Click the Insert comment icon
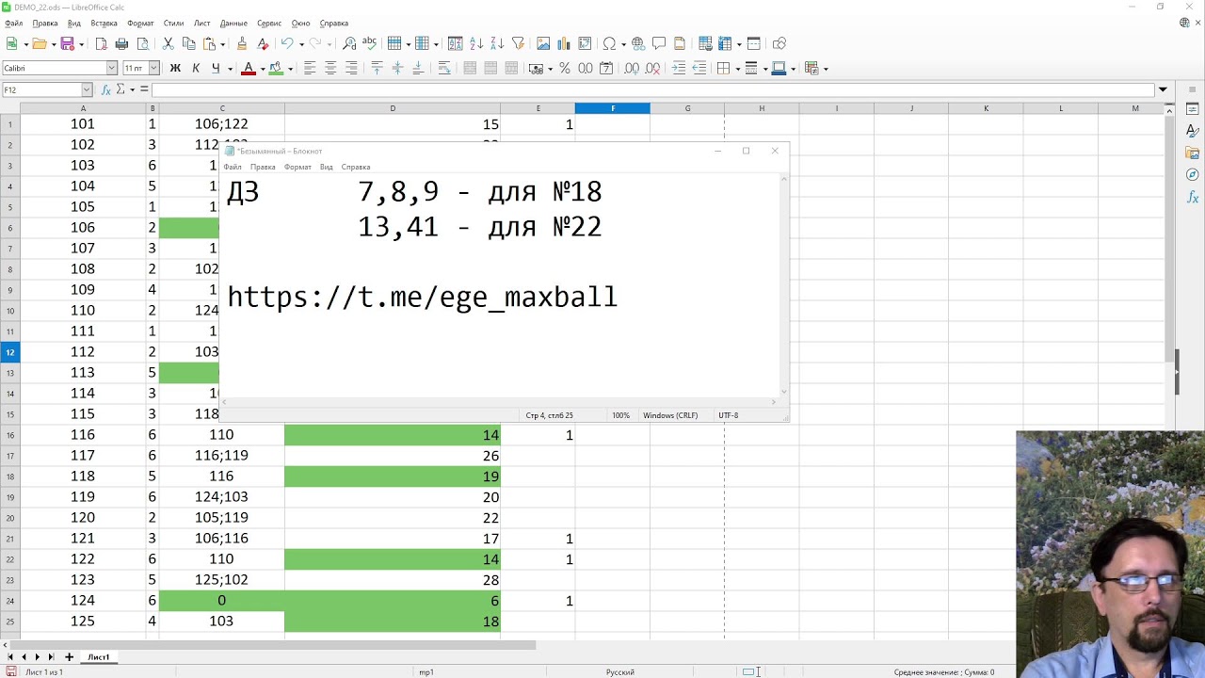The height and width of the screenshot is (678, 1205). click(x=658, y=43)
